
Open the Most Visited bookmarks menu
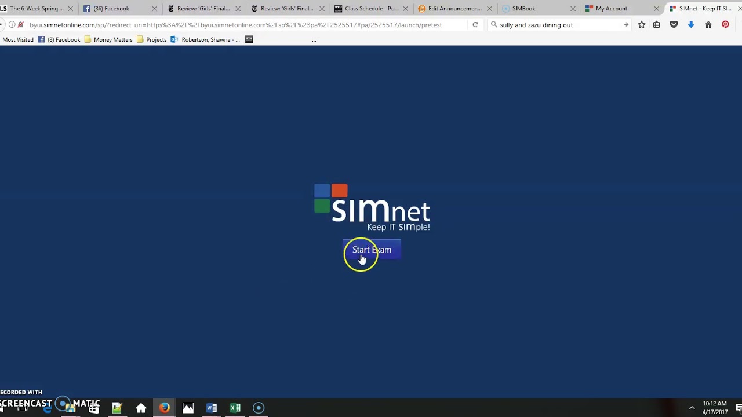pos(17,39)
